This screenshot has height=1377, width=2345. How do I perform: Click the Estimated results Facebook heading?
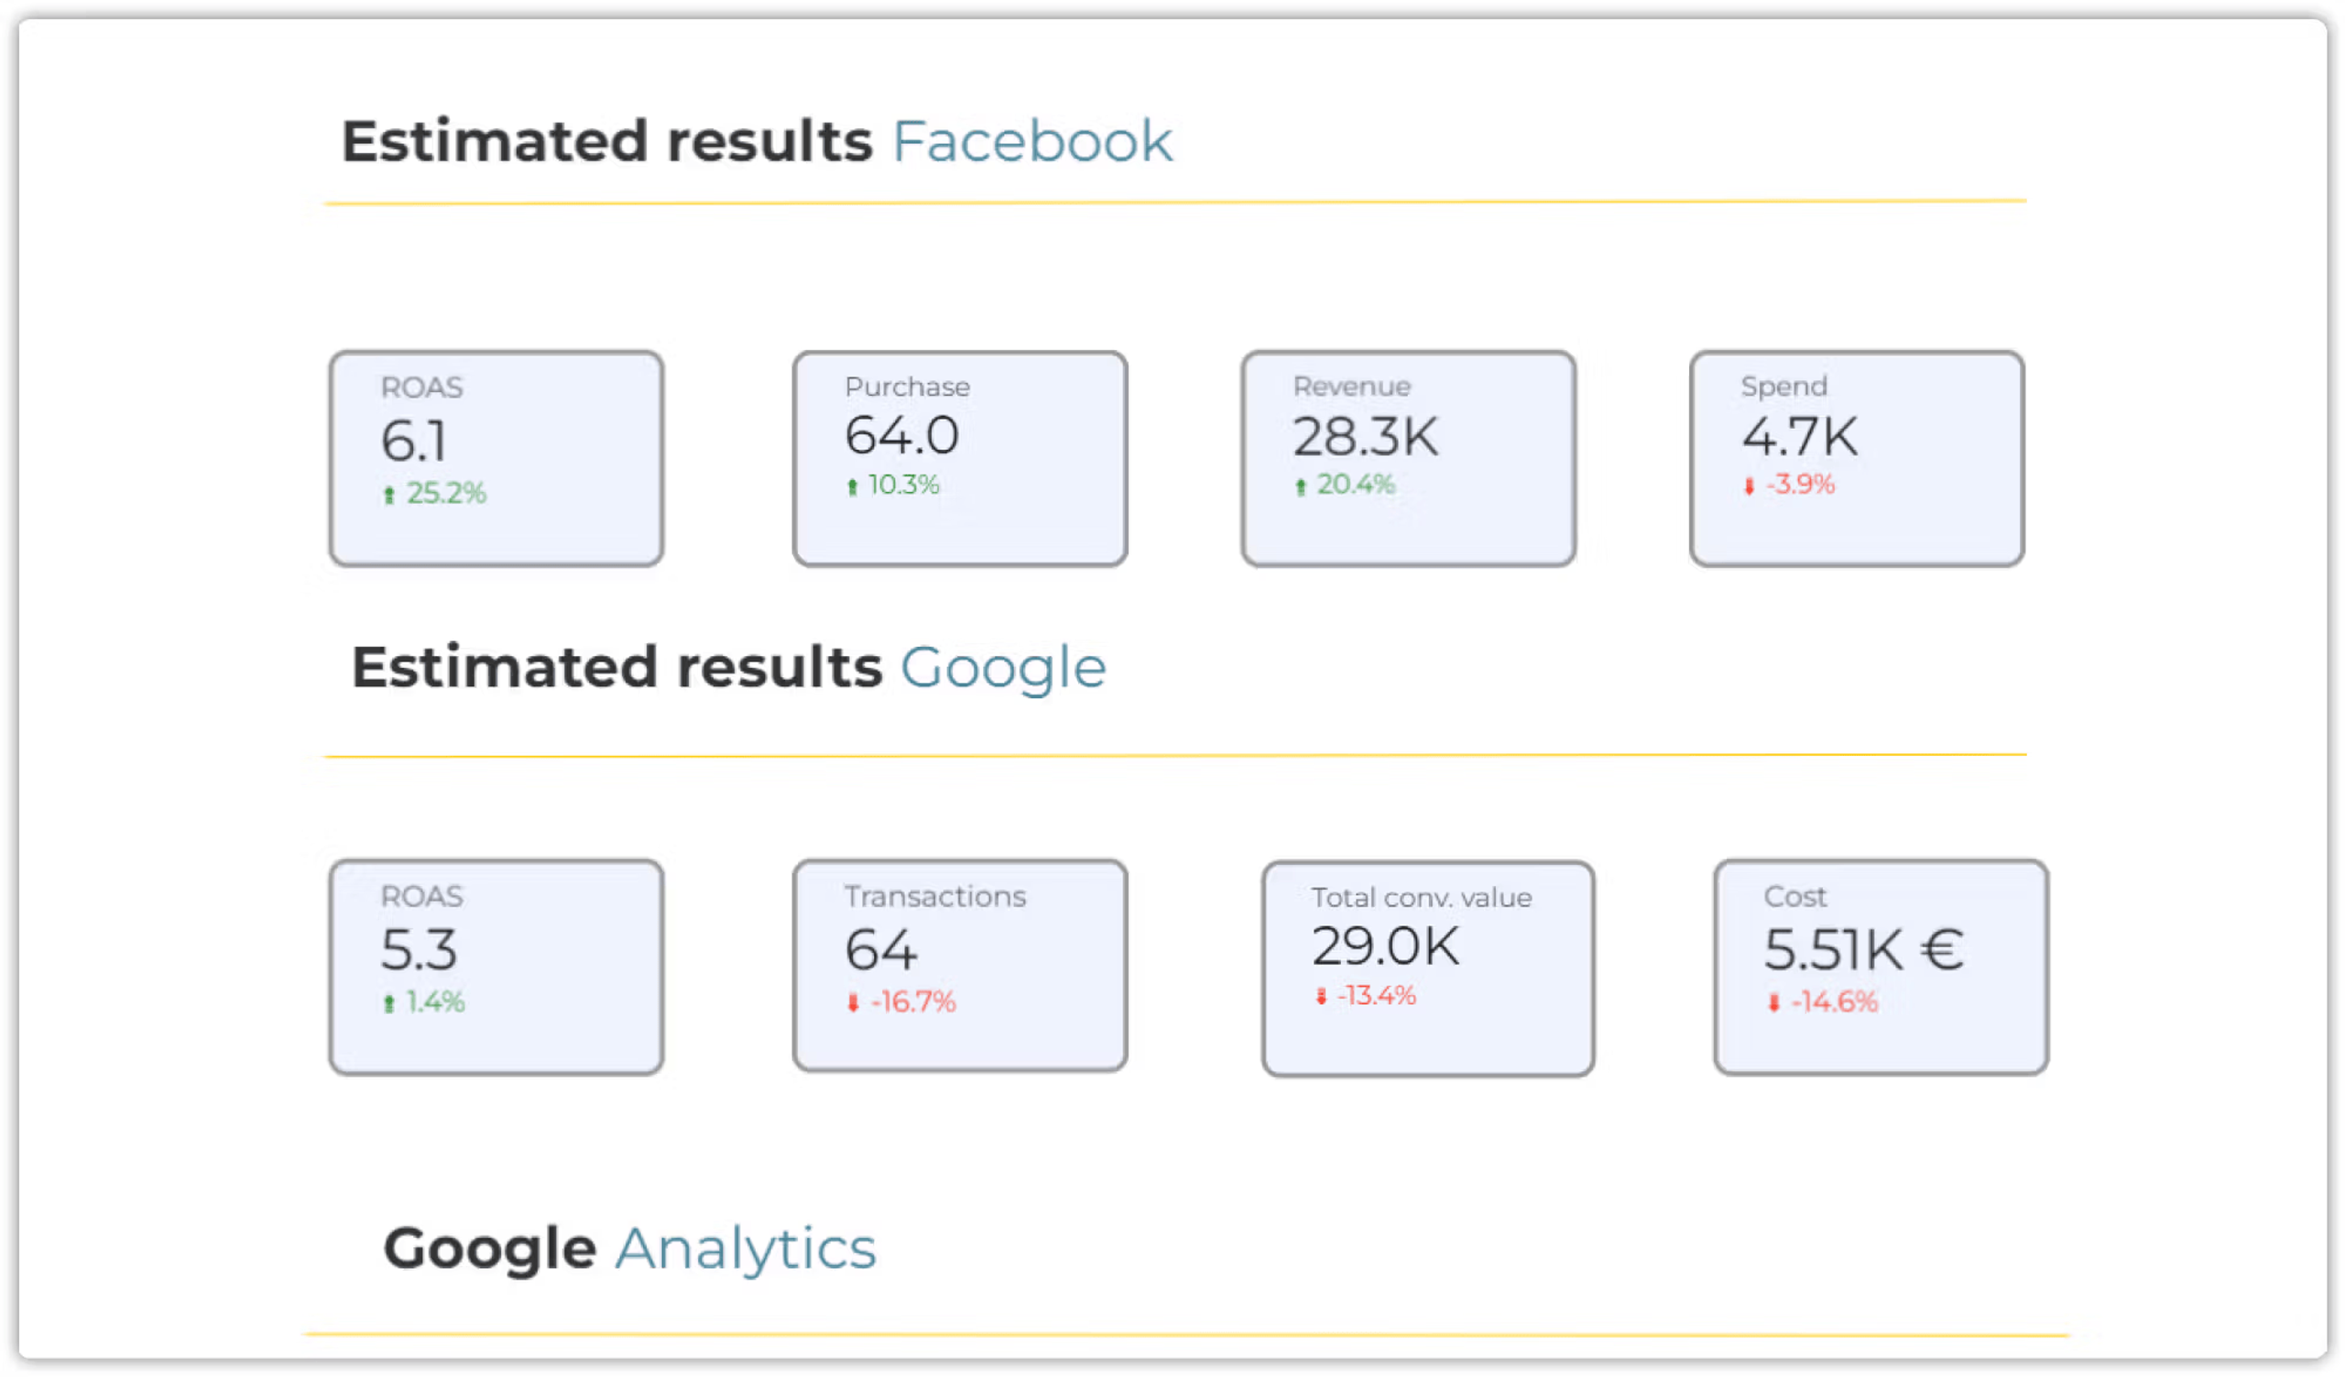pos(757,141)
